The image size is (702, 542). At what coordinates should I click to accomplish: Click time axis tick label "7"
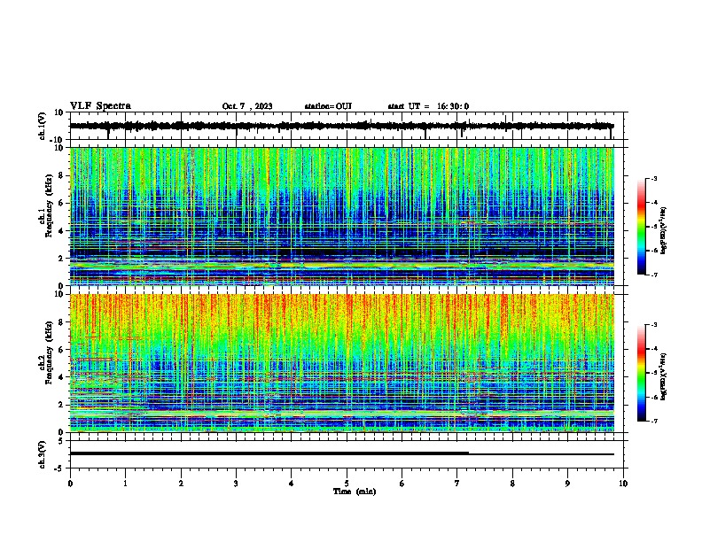click(457, 484)
